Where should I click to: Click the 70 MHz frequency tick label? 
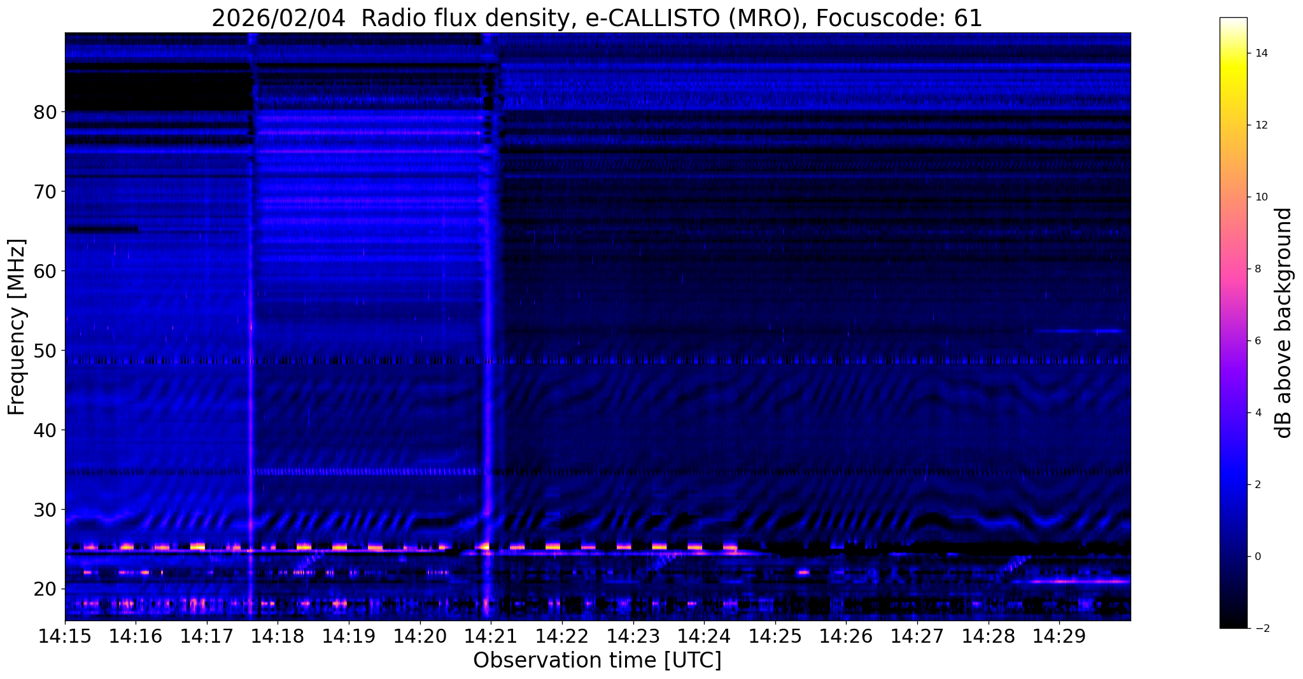tap(44, 192)
